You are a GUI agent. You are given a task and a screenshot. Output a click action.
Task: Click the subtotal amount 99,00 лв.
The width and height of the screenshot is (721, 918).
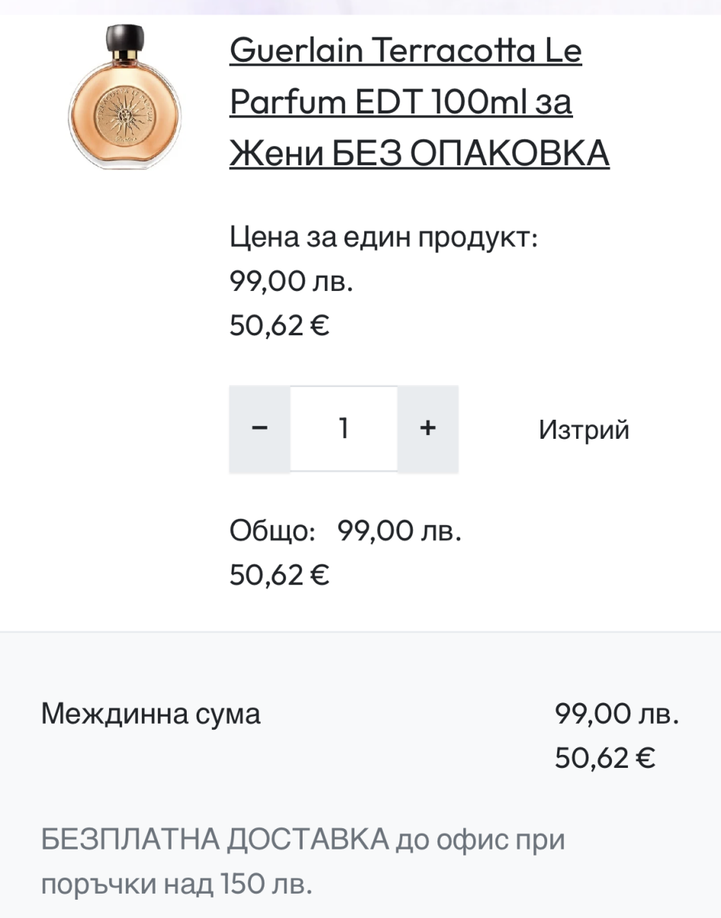[616, 714]
